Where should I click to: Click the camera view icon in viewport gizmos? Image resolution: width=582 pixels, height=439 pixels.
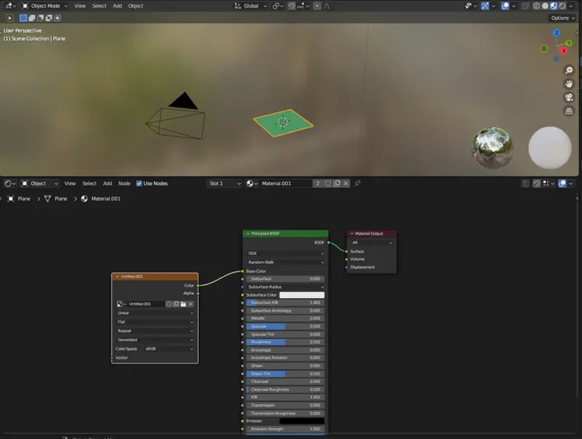(568, 97)
